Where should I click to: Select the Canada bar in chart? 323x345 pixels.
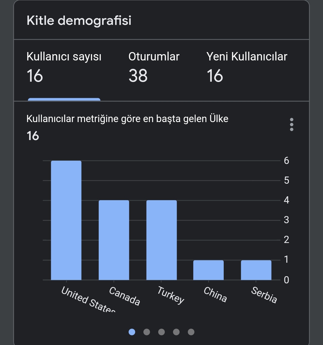(114, 240)
